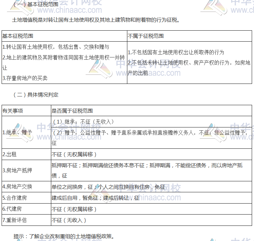Click the heading （一）基本征税范围

(35, 4)
